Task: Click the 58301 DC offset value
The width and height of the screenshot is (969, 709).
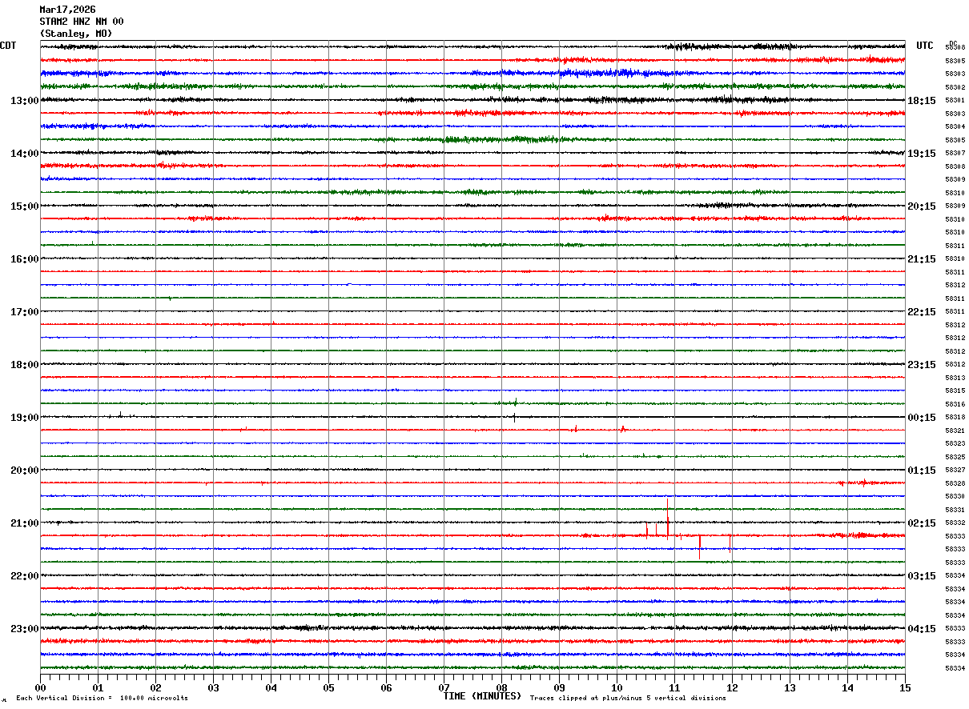Action: [955, 101]
